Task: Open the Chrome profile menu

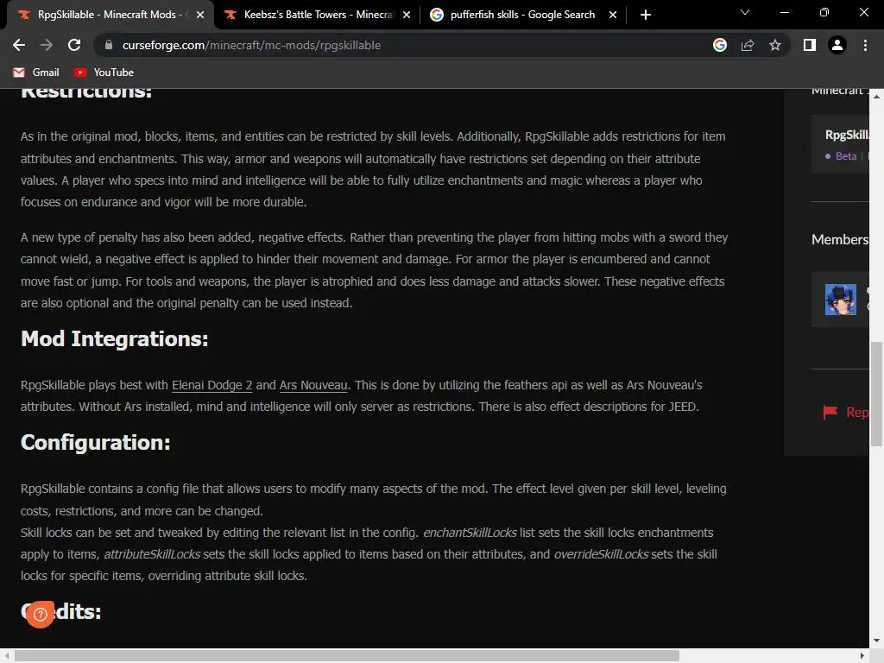Action: tap(837, 45)
